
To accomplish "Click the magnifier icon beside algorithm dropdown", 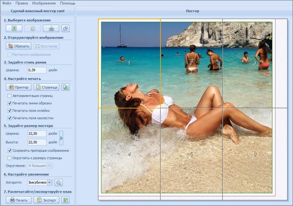I will [59, 183].
